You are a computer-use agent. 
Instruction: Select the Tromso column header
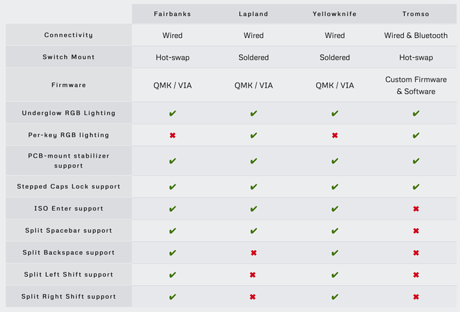click(x=416, y=14)
